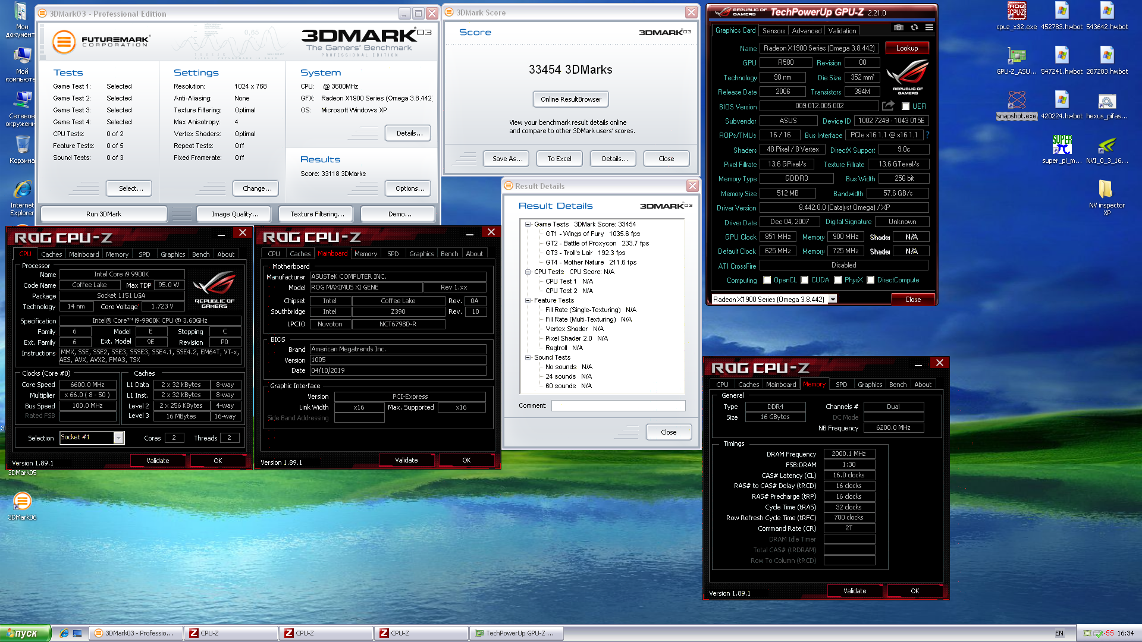Click Validate in Memory CPU-Z window
Screen dimensions: 1142x642
coord(855,591)
